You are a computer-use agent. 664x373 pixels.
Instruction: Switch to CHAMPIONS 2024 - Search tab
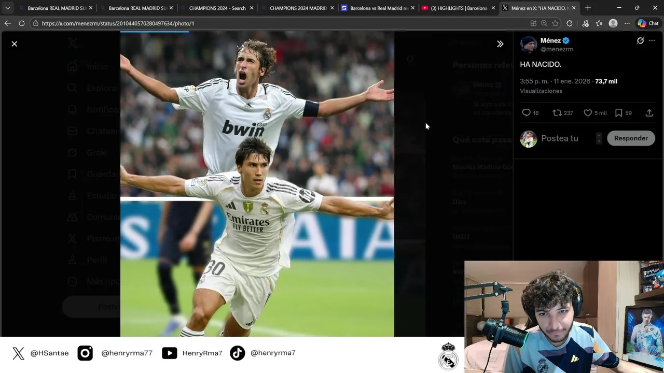pos(217,8)
